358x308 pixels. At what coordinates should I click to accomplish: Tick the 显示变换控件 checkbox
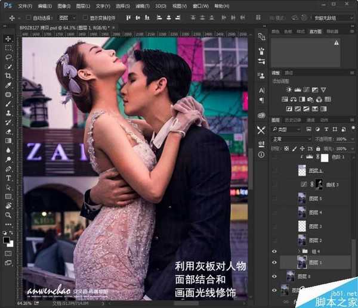tap(84, 18)
